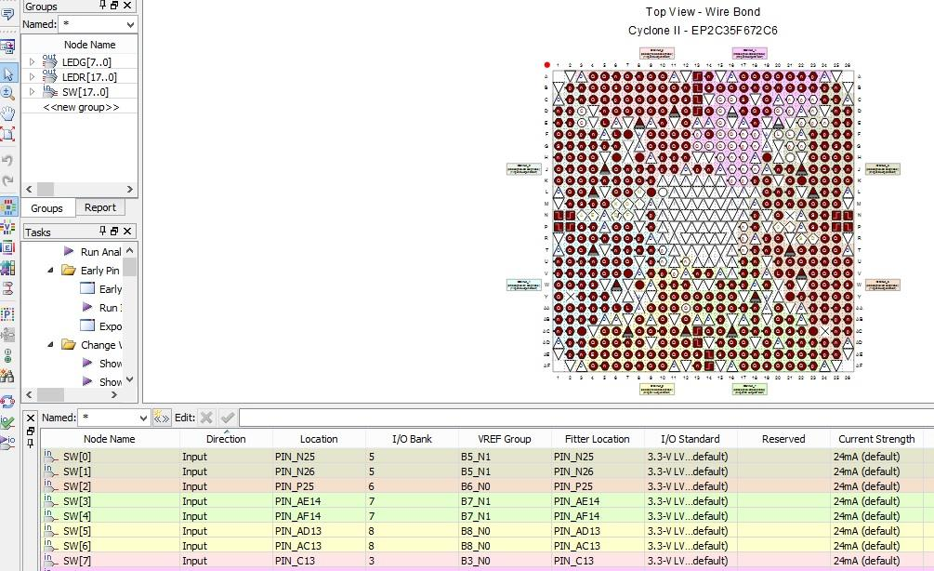Click the fit-in-window tool icon
The height and width of the screenshot is (571, 934).
pos(7,133)
